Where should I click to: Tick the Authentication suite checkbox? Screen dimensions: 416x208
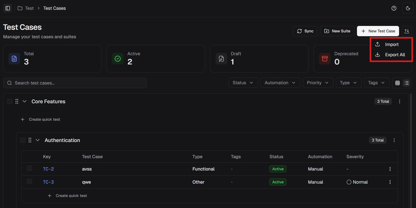click(23, 140)
